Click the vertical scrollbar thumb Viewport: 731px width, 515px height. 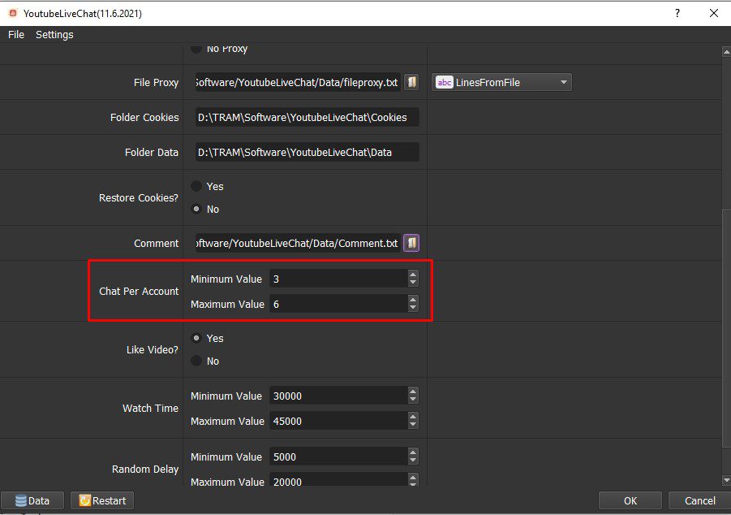pos(726,328)
